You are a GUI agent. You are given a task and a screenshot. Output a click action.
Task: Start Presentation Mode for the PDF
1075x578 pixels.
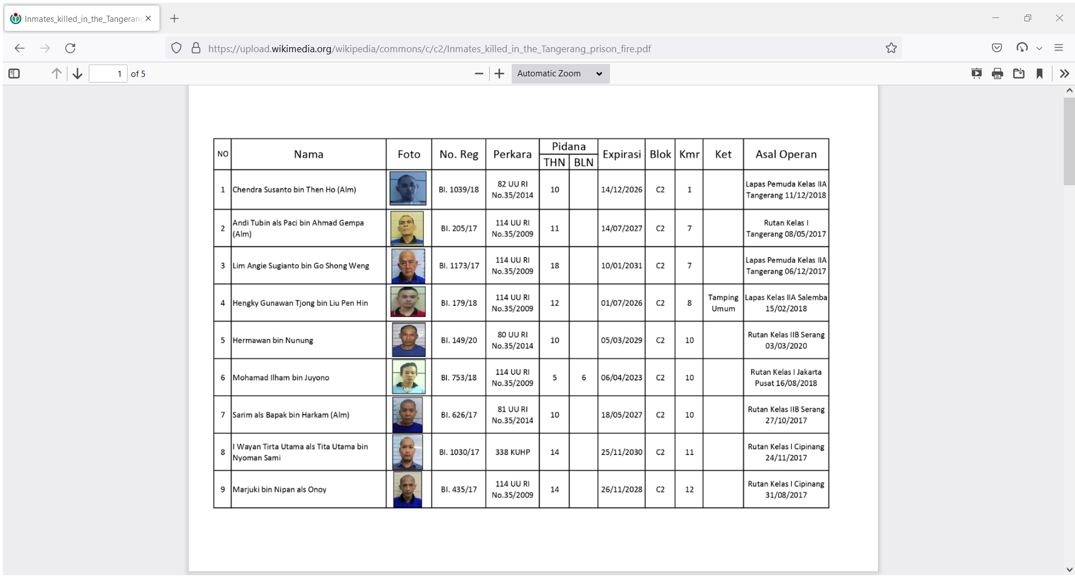pos(977,74)
